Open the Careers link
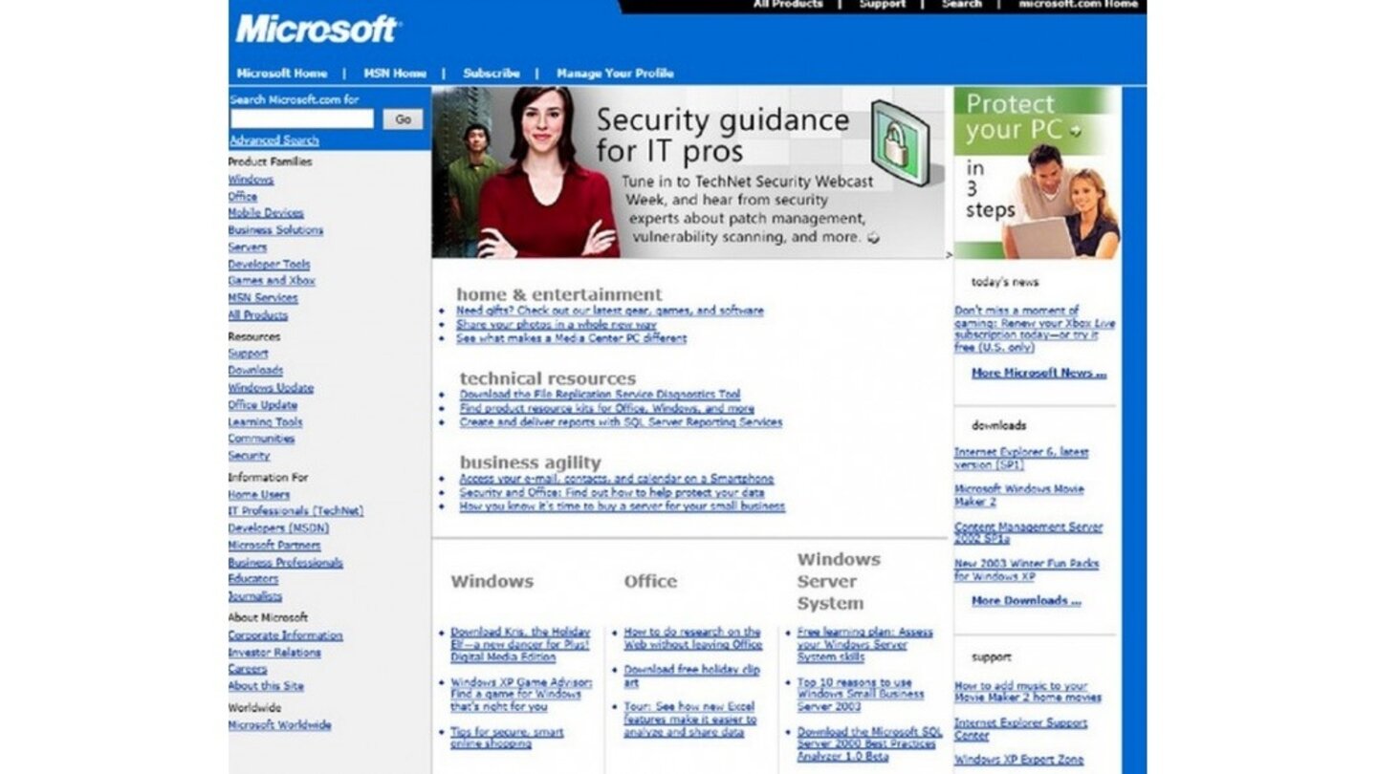1377x774 pixels. click(x=248, y=669)
